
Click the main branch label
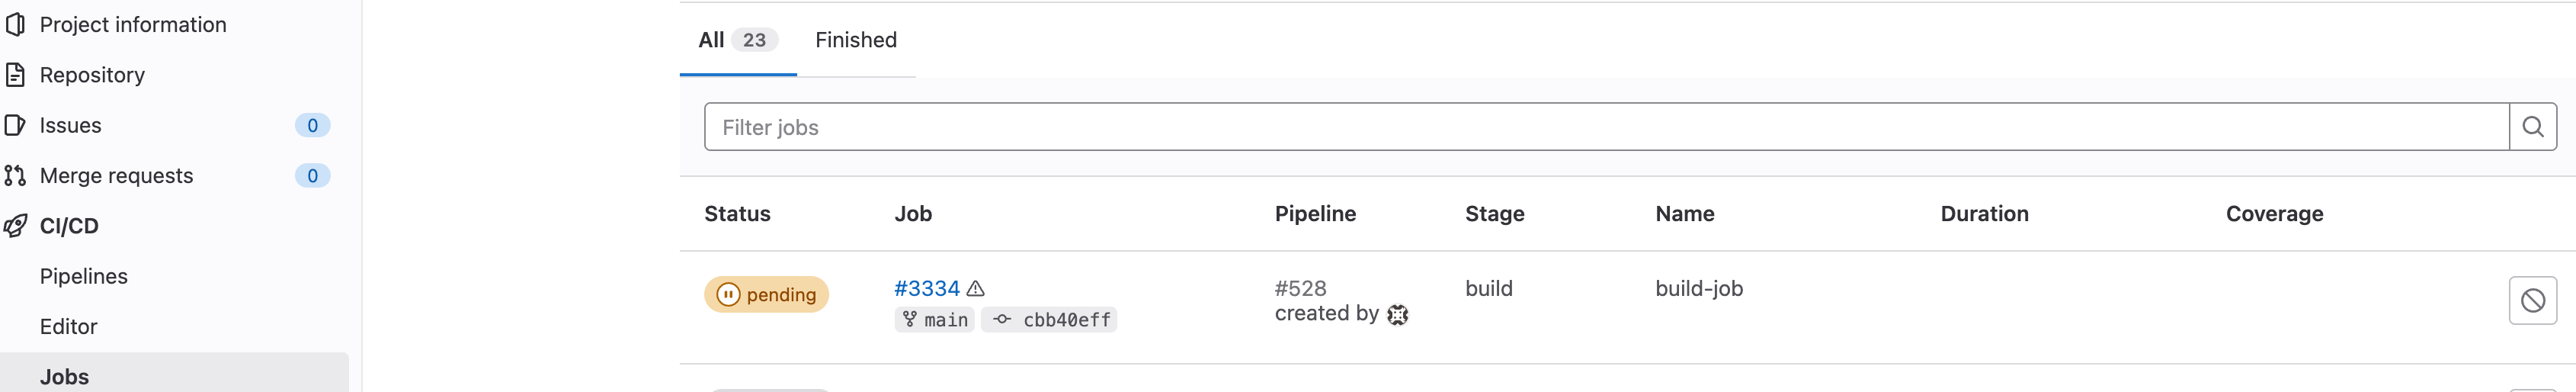[x=935, y=320]
